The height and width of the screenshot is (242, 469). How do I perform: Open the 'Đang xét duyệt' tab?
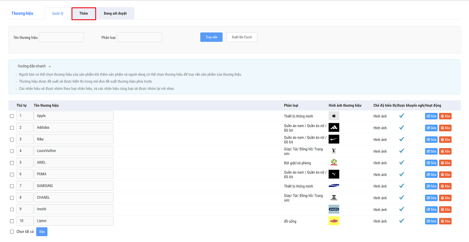pyautogui.click(x=115, y=14)
